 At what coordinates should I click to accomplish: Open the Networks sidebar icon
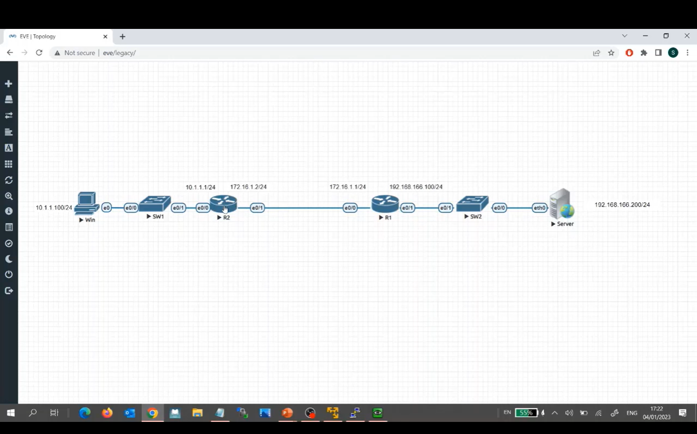coord(8,115)
